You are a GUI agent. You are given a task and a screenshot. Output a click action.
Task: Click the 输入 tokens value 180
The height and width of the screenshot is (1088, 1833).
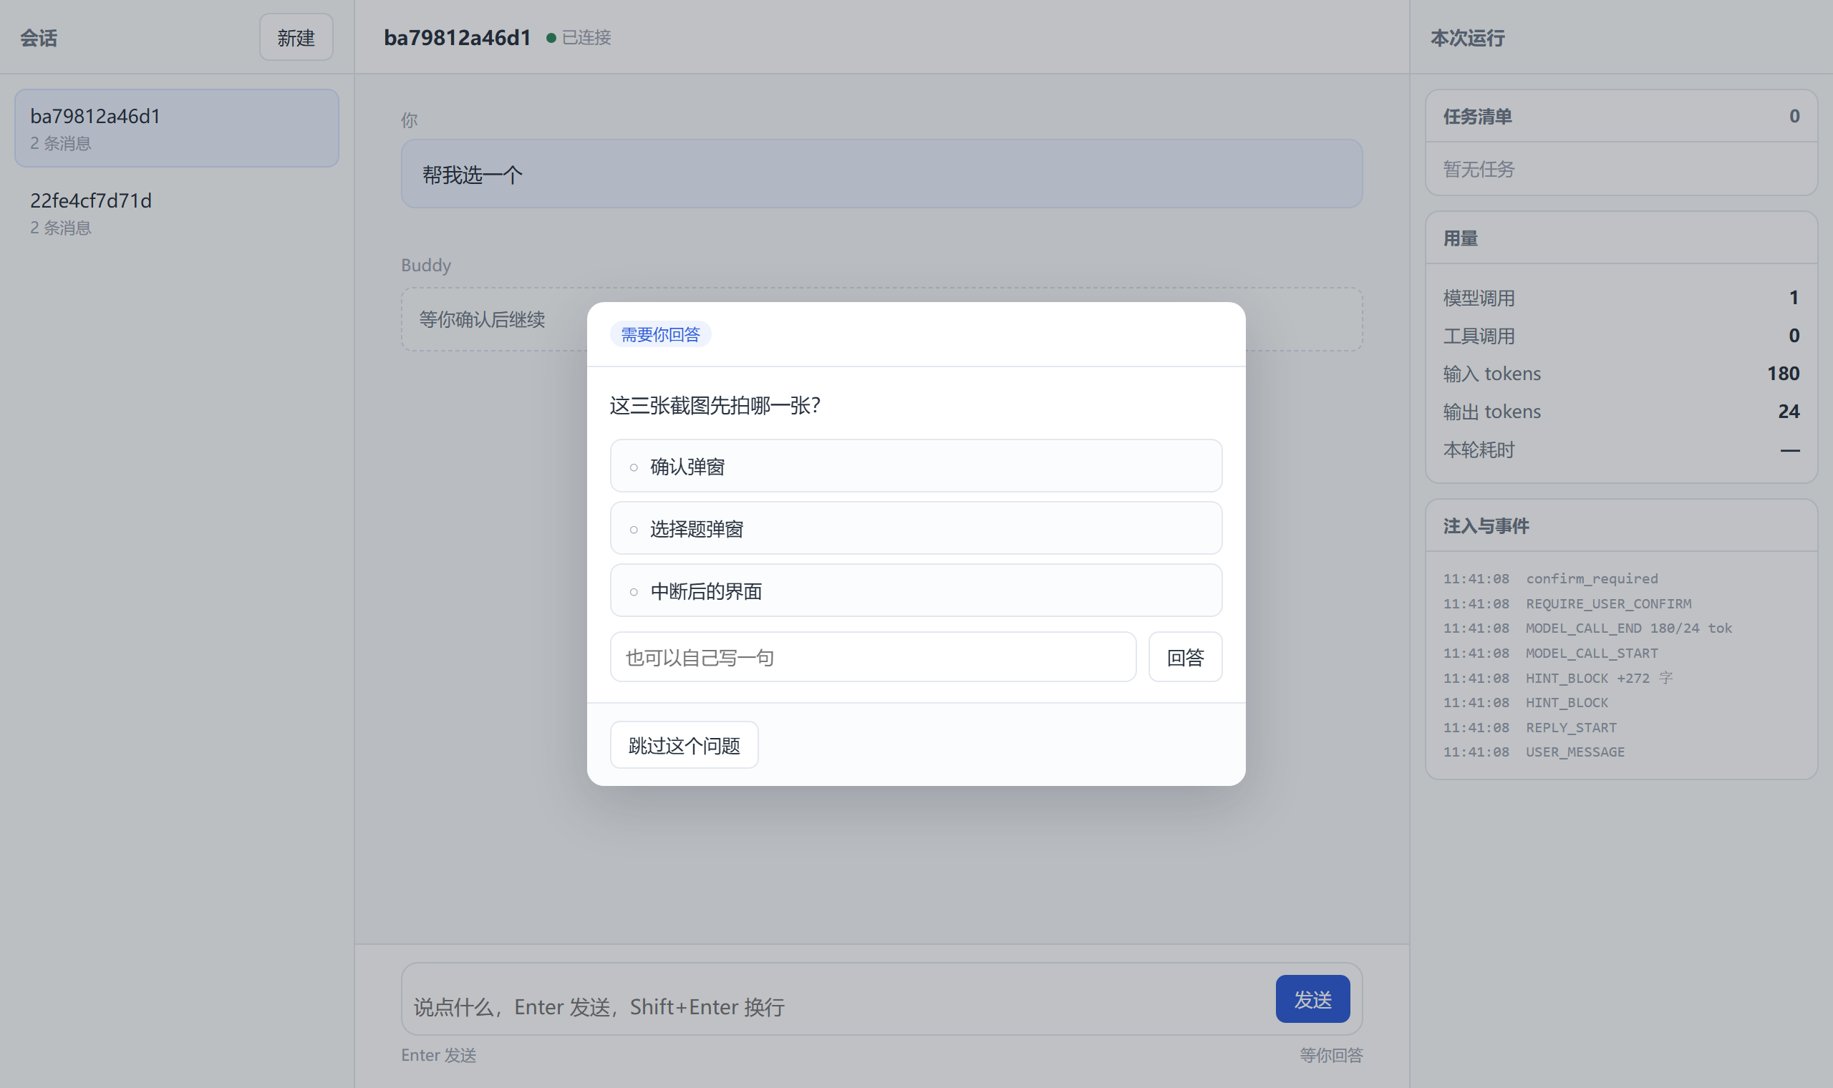click(x=1783, y=374)
